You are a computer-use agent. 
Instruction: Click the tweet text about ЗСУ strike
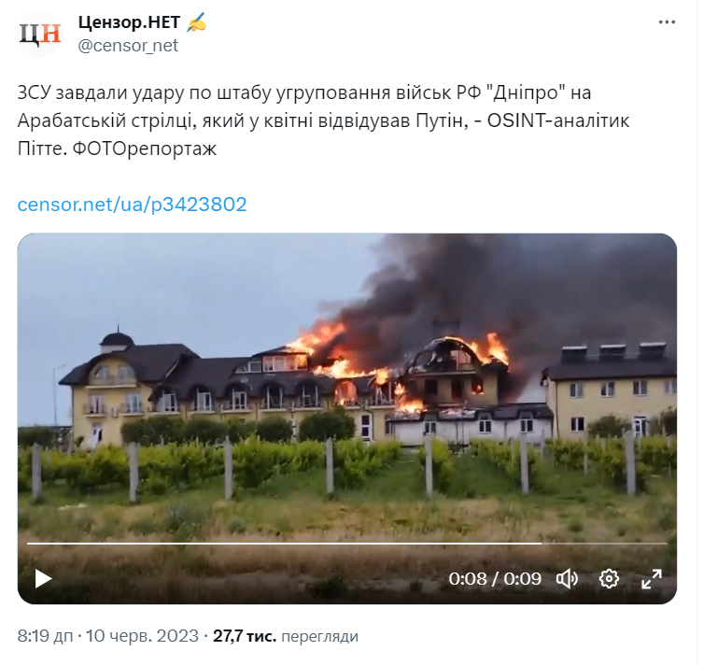pyautogui.click(x=323, y=120)
